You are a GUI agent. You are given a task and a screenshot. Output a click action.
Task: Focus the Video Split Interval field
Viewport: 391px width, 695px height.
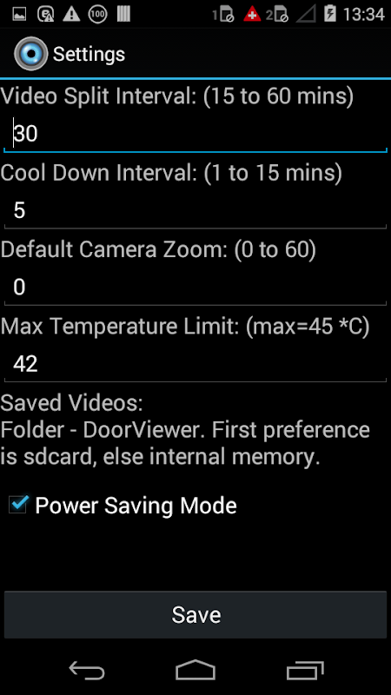point(195,134)
